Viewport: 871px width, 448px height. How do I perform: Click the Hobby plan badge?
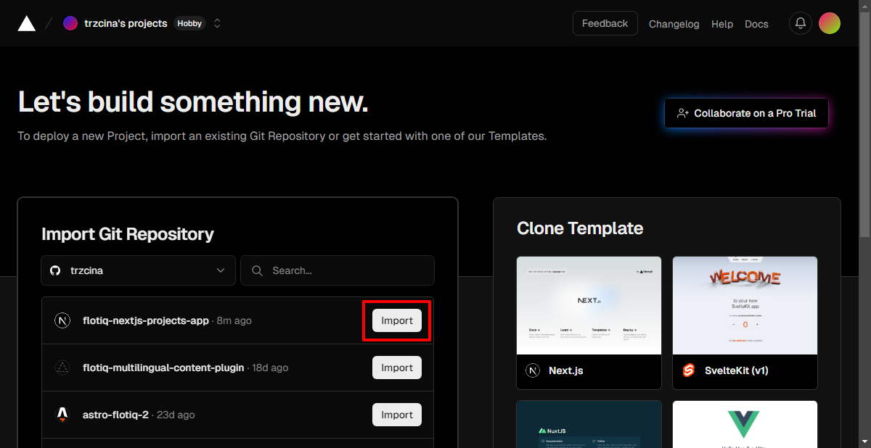pyautogui.click(x=189, y=23)
